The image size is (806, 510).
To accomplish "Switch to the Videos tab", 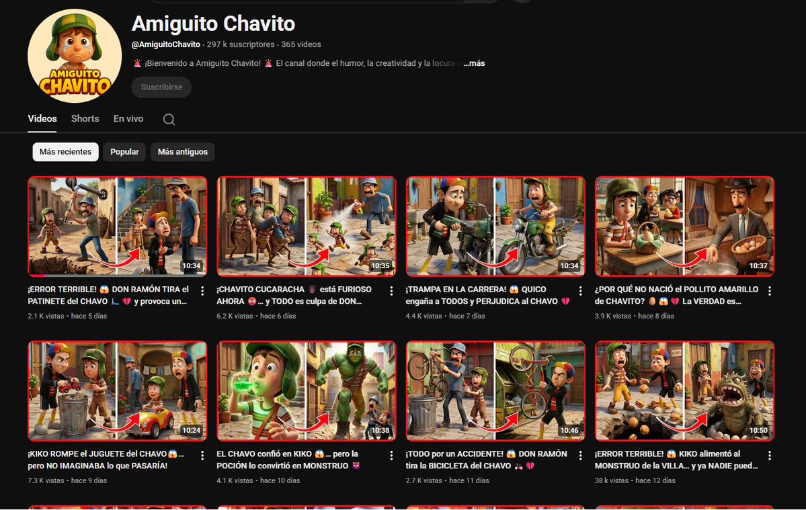I will click(42, 119).
